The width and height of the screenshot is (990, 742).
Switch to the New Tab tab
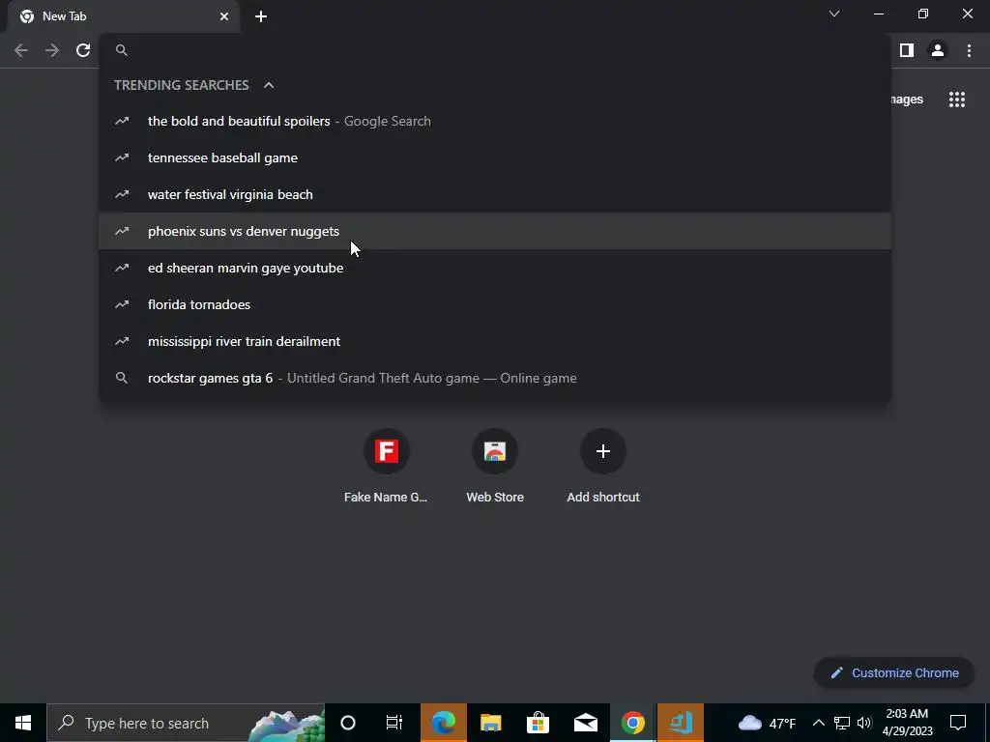point(124,16)
